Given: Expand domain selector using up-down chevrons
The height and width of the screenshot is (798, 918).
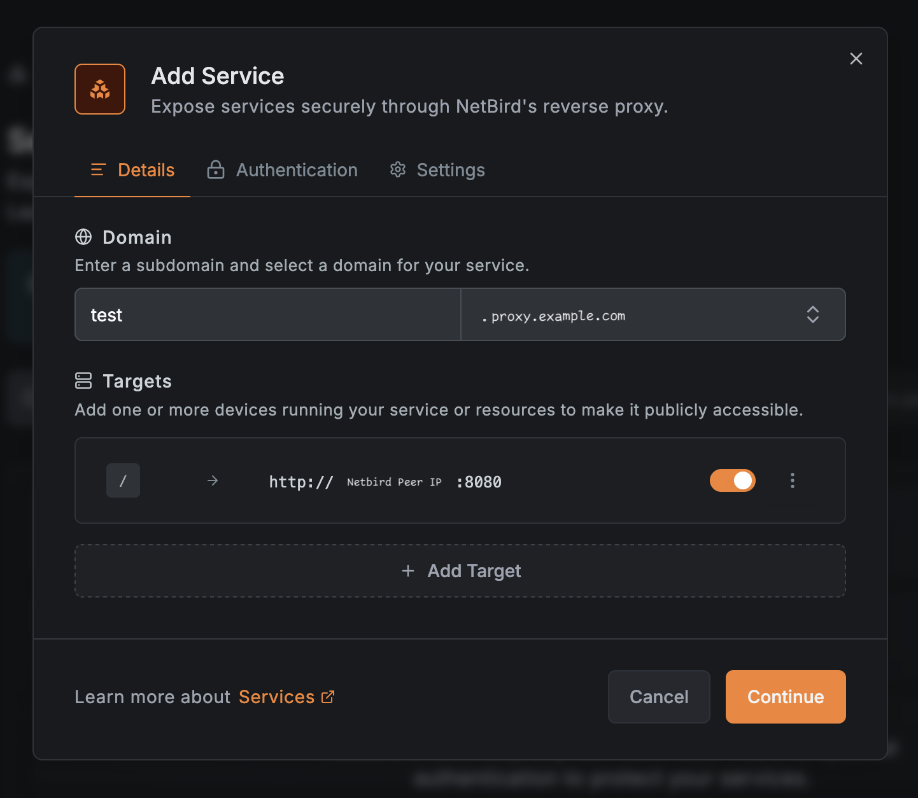Looking at the screenshot, I should coord(812,314).
